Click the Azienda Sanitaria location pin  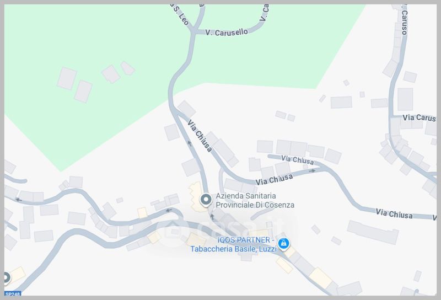[x=206, y=200]
